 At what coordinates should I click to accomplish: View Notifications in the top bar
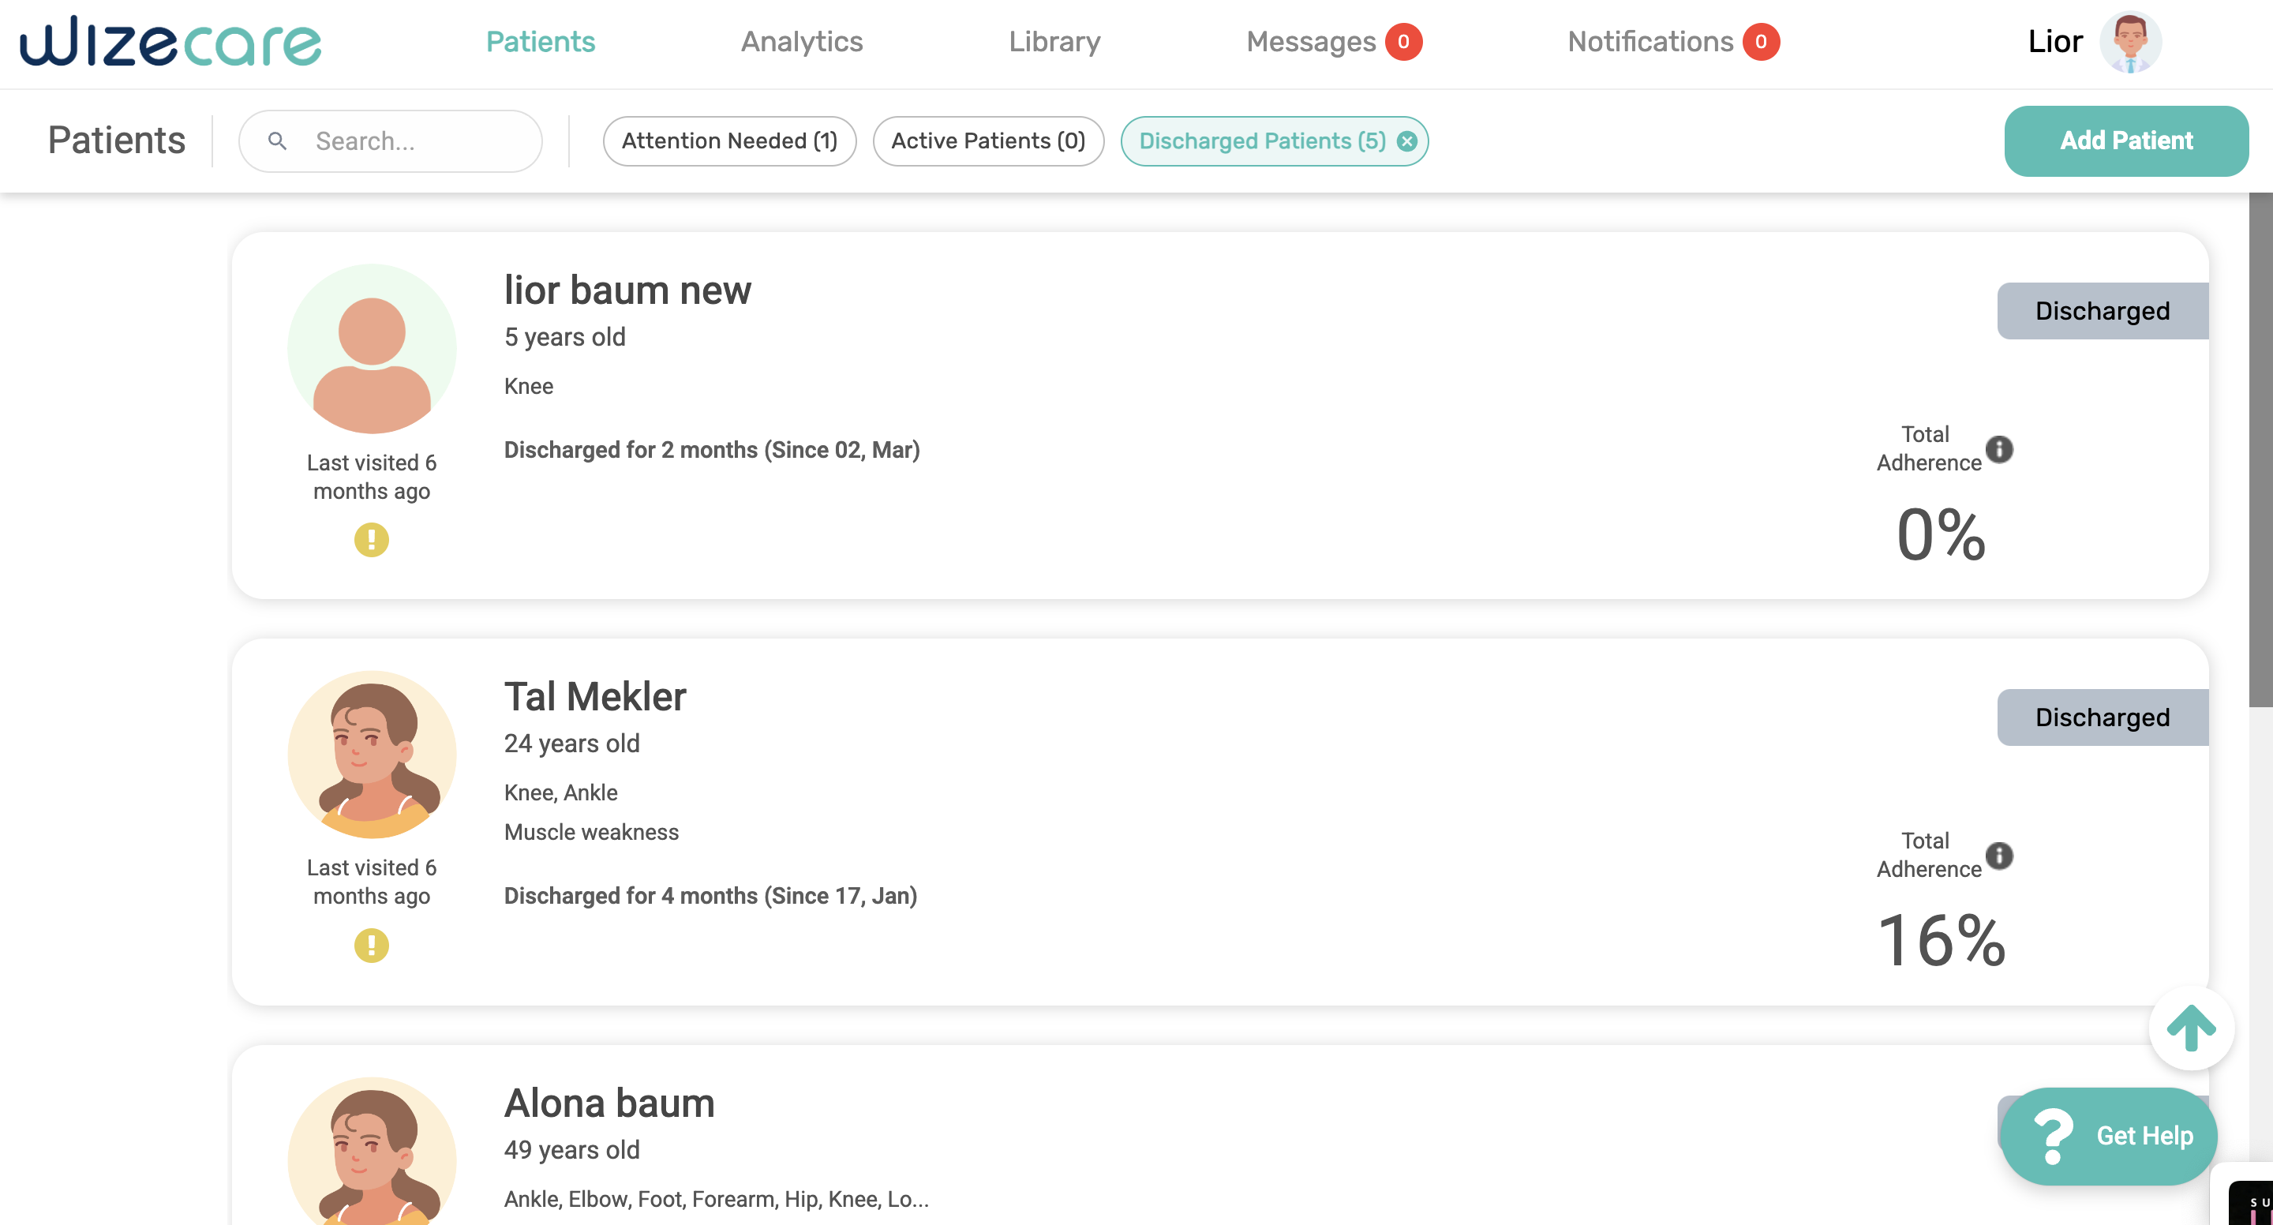1650,43
